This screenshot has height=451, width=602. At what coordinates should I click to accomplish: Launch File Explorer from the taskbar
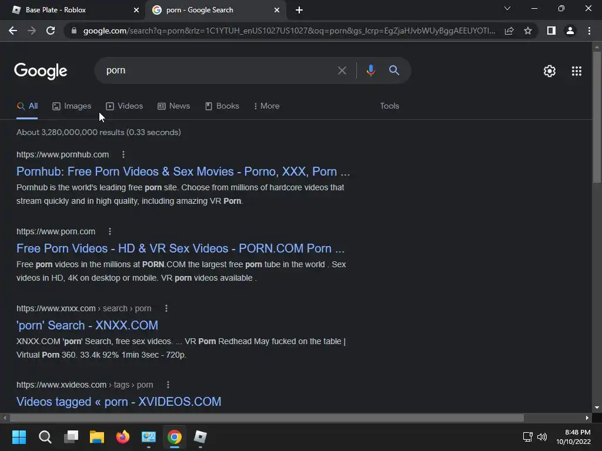(97, 437)
